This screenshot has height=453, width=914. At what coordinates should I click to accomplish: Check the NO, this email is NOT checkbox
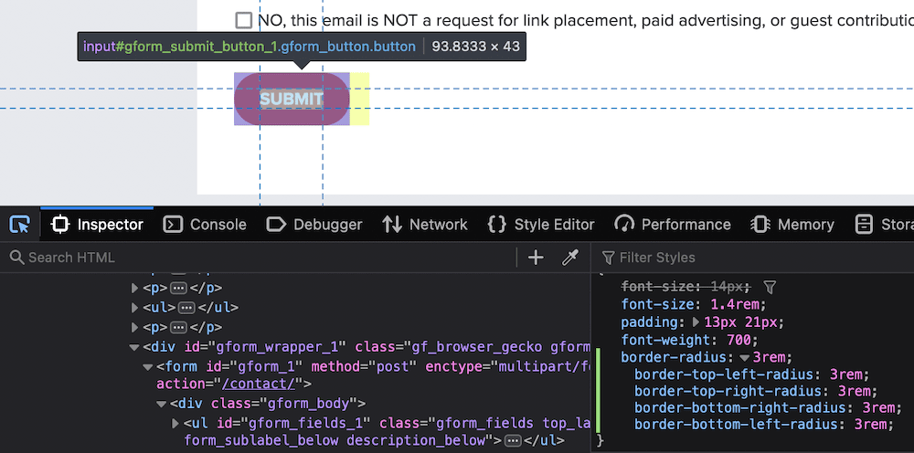point(244,20)
